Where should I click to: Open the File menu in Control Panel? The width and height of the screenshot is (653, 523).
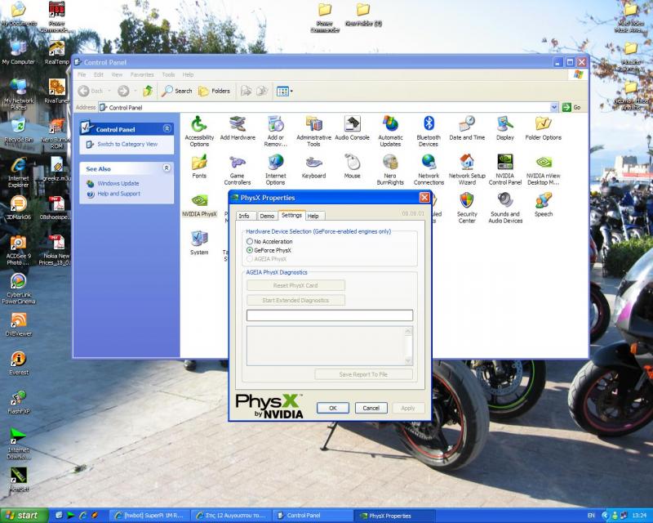click(82, 74)
